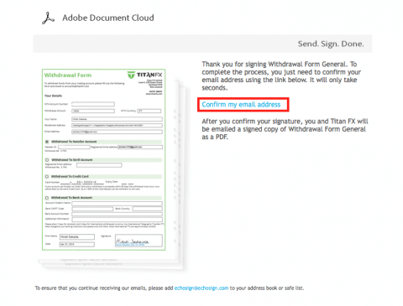The image size is (403, 306).
Task: Click the Adobe Acrobat logo icon
Action: pos(48,18)
